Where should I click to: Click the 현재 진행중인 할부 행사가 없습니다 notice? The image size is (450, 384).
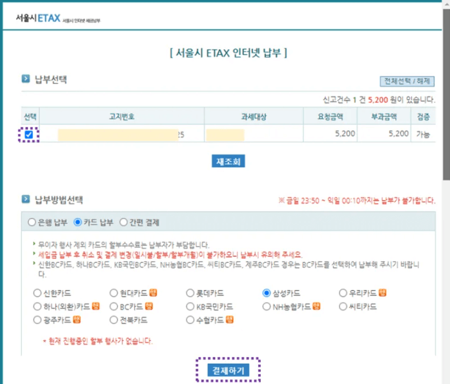pyautogui.click(x=98, y=341)
